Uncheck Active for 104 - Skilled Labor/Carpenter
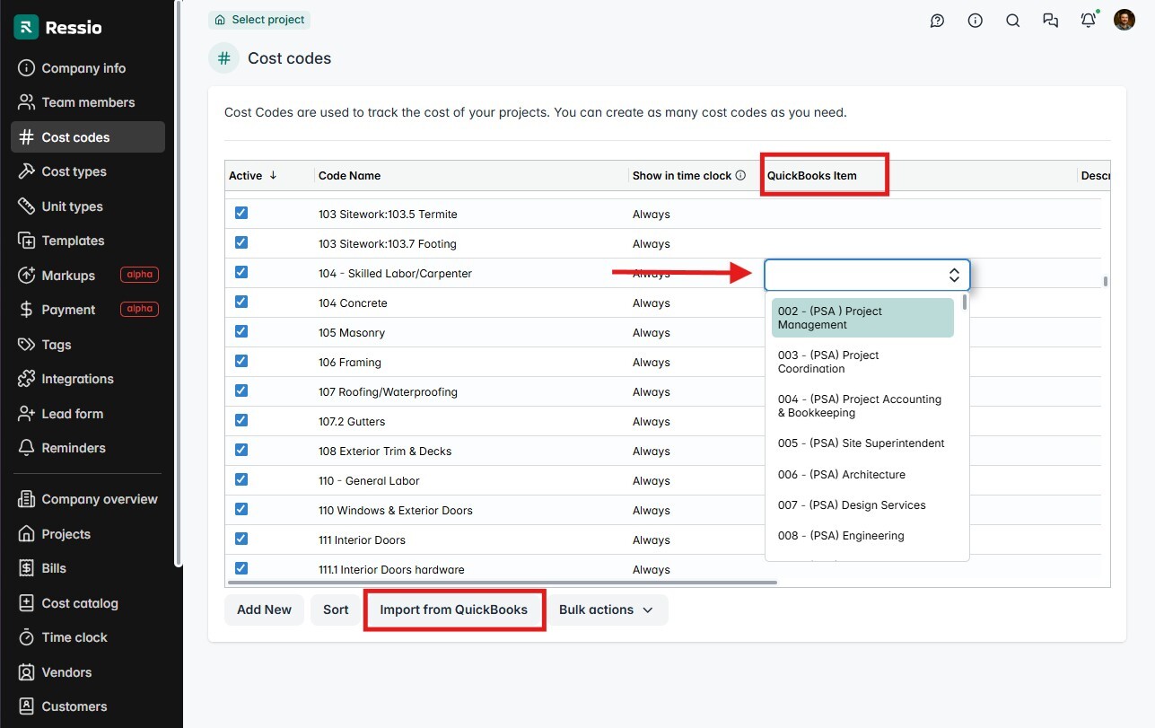 241,272
